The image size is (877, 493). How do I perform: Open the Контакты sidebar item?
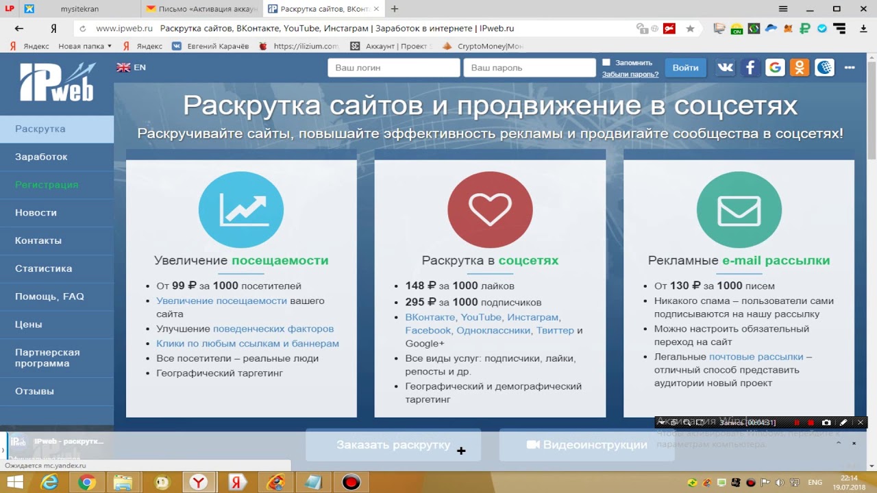(x=57, y=240)
